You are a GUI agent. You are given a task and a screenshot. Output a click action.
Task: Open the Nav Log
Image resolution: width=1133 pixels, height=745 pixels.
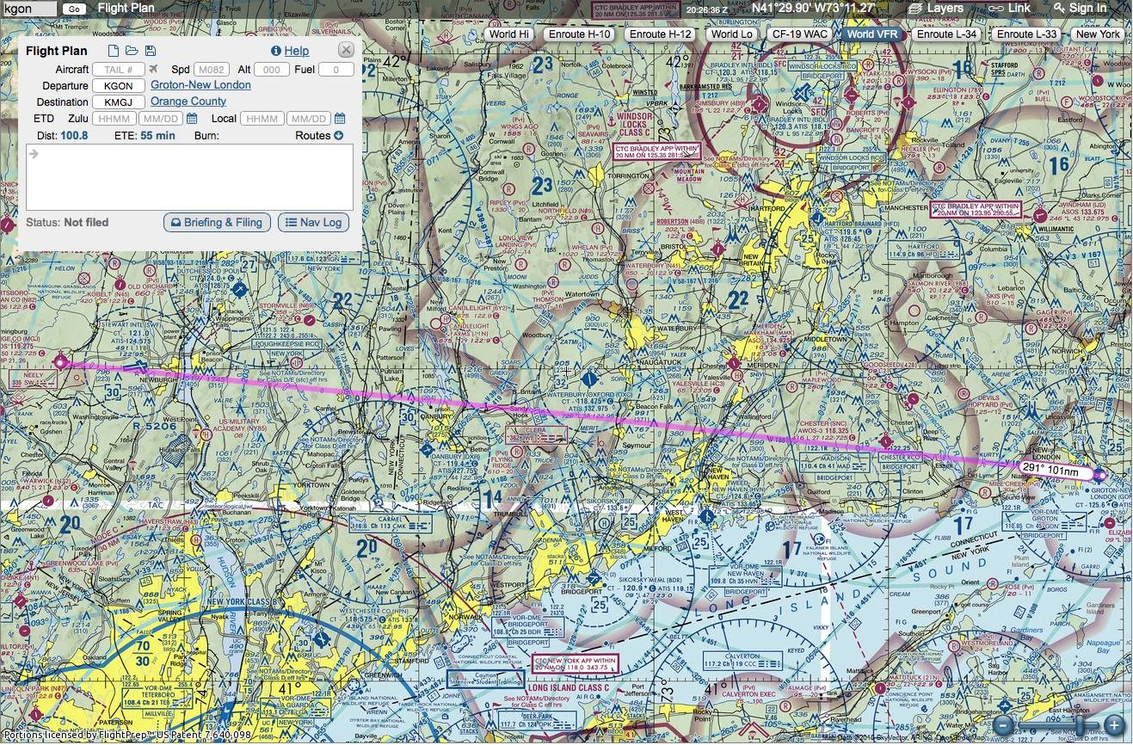pos(313,222)
